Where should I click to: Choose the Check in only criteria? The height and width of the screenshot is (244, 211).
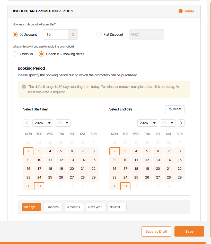coord(15,54)
